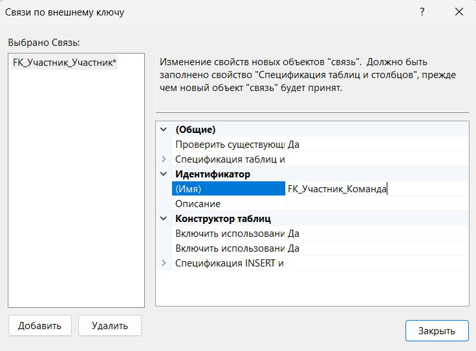This screenshot has height=351, width=476.
Task: Collapse the (Общие) category
Action: tap(164, 130)
